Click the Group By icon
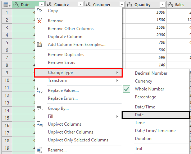Screen dimensions: 191x154 [x=40, y=108]
